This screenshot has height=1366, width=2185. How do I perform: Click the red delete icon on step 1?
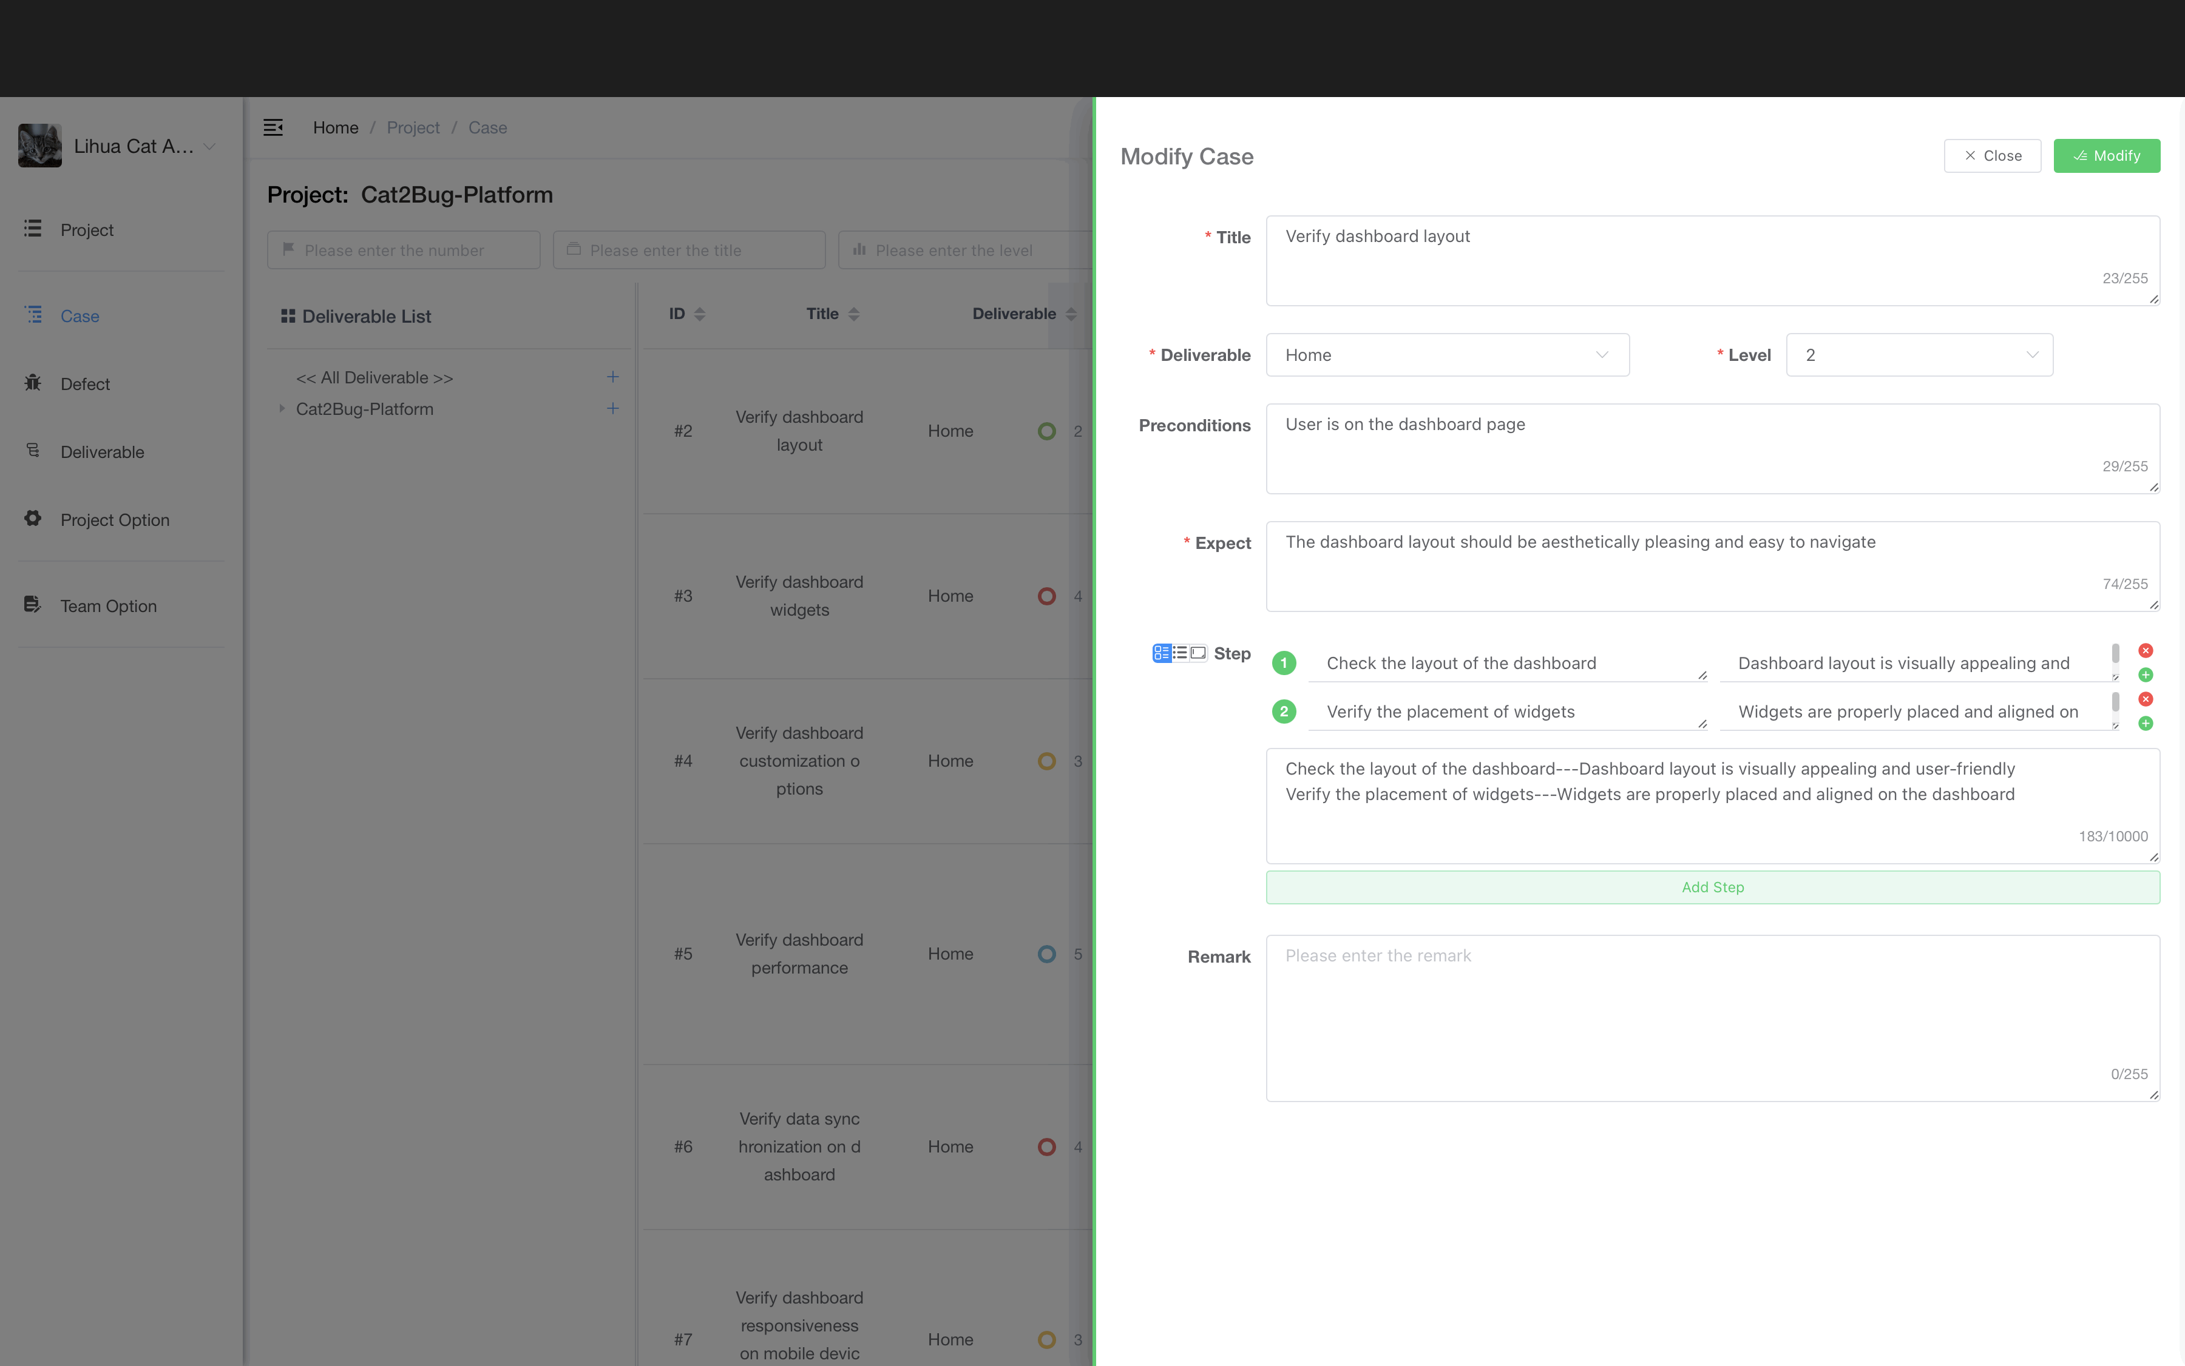(2146, 650)
